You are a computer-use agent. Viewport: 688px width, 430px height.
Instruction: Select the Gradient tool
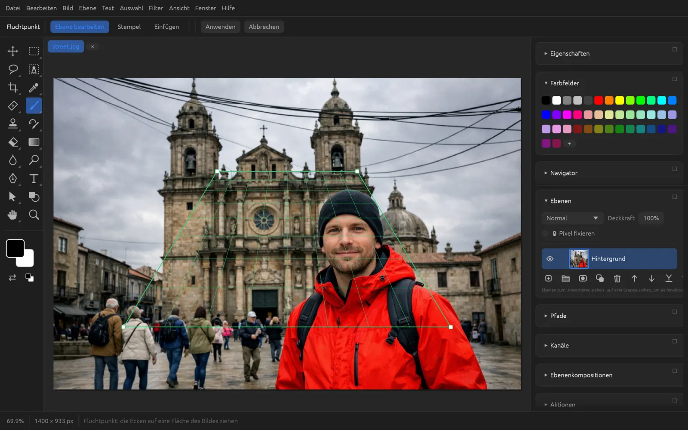coord(34,142)
